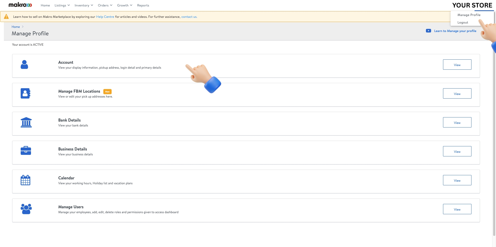Click View on the Manage Users card
Screen dimensions: 496x247
[457, 209]
